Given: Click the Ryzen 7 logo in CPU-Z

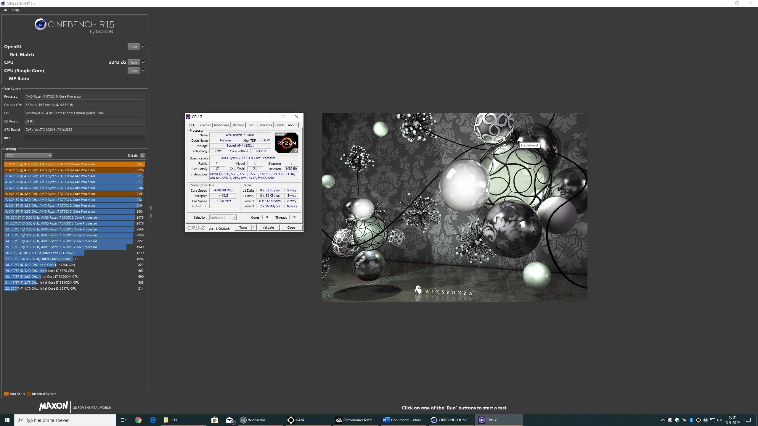Looking at the screenshot, I should coord(287,143).
